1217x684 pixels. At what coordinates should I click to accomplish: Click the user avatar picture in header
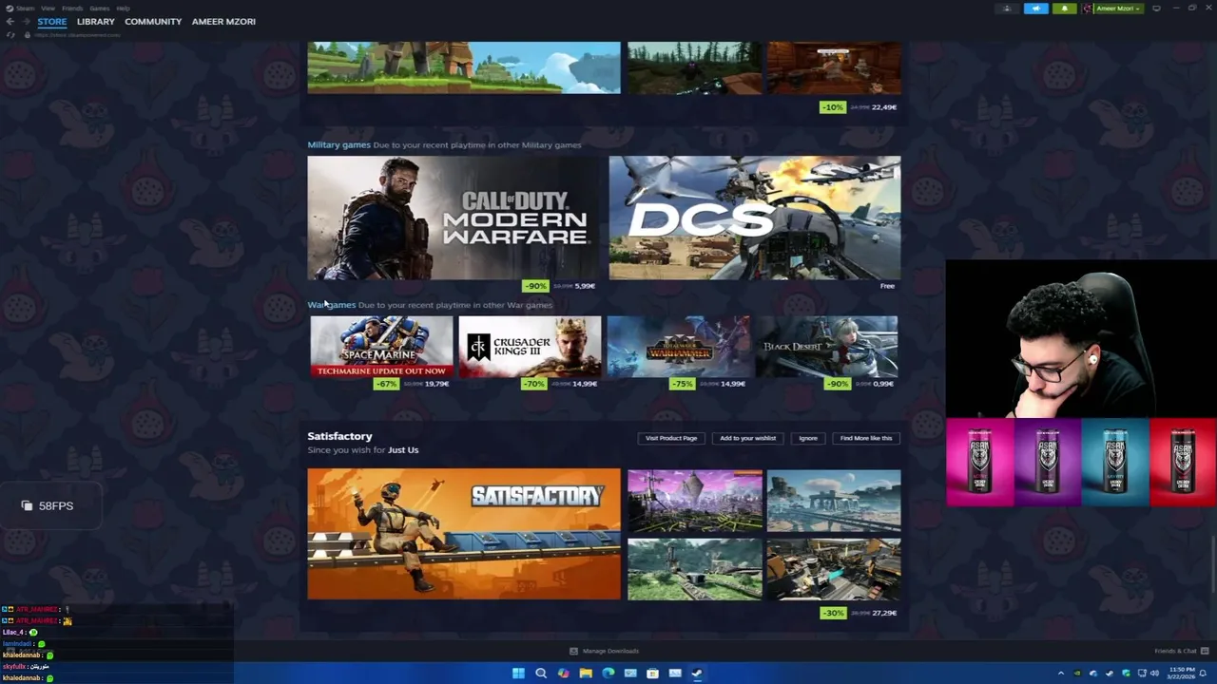point(1089,9)
